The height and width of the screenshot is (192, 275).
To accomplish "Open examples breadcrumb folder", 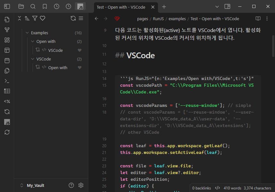I will click(177, 19).
